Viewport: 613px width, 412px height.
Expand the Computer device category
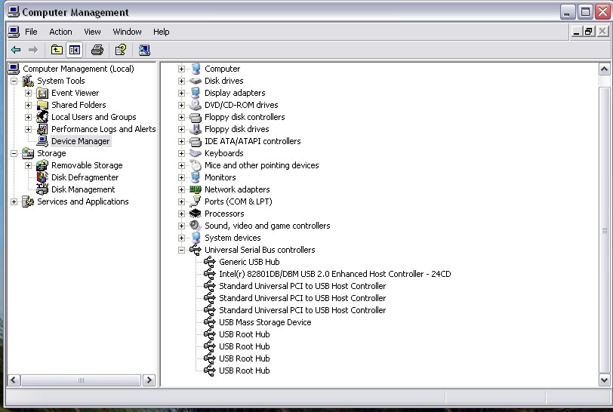click(181, 69)
